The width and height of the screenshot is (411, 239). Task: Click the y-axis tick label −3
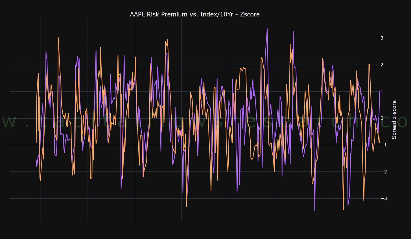383,198
